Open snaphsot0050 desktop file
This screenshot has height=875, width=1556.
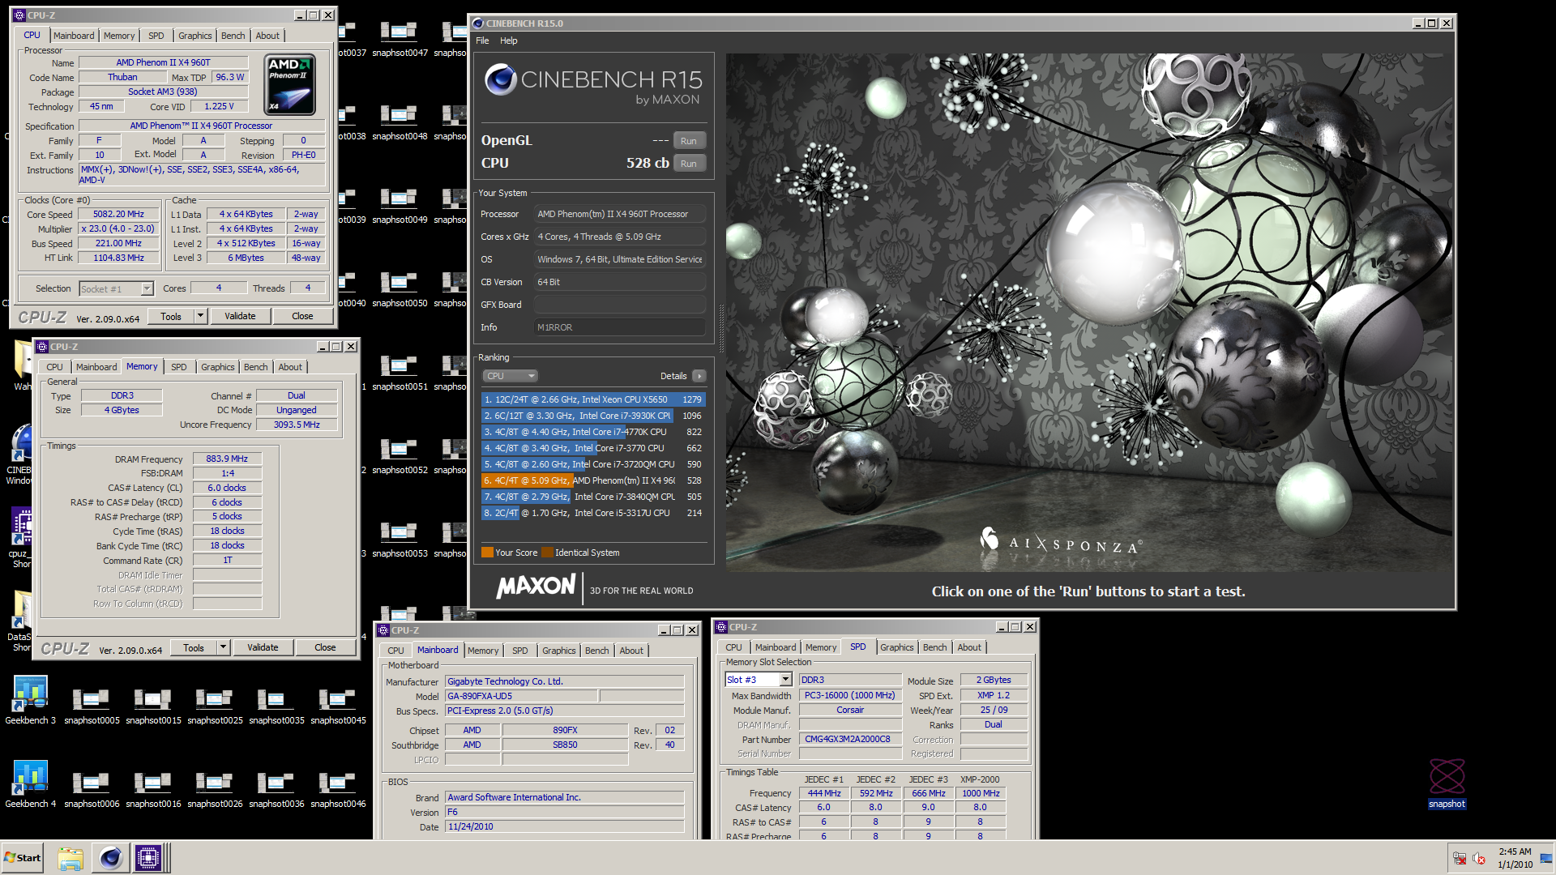(x=400, y=288)
